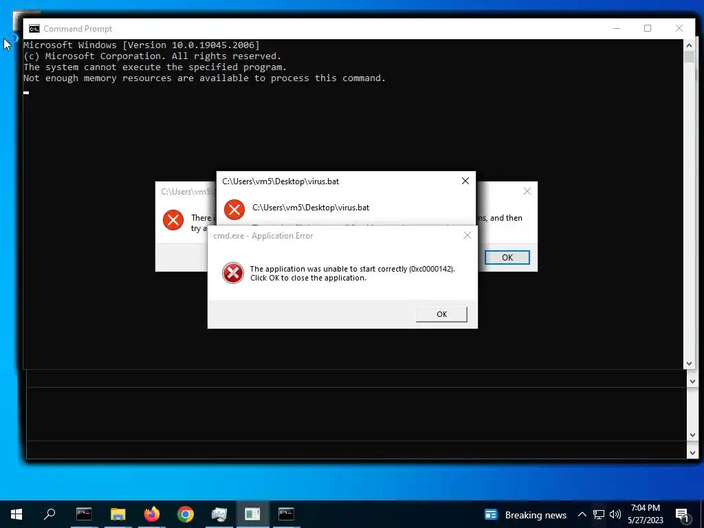Minimize the Command Prompt window
The height and width of the screenshot is (528, 704).
click(617, 28)
